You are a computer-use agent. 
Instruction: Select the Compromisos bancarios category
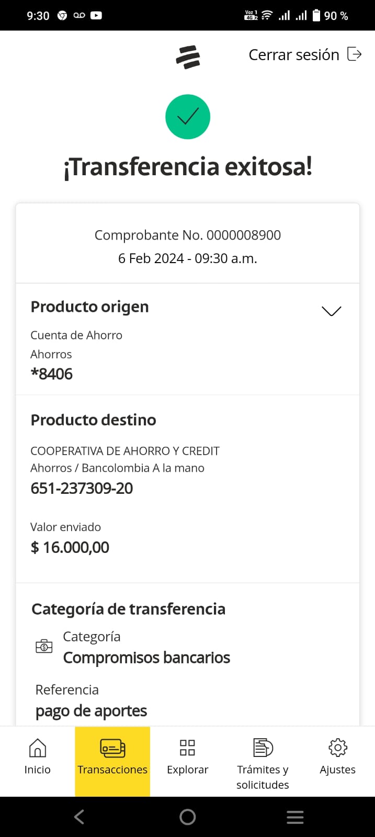coord(146,658)
